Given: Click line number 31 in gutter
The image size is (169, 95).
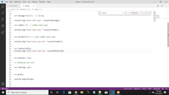Looking at the screenshot, I should pos(10,49).
